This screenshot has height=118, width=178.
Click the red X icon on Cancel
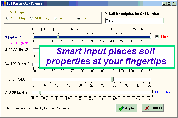pos(147,108)
